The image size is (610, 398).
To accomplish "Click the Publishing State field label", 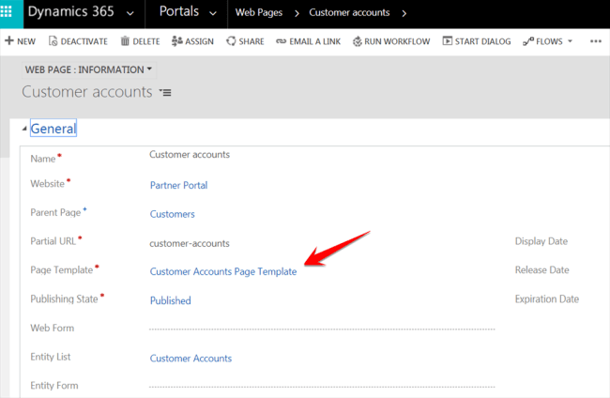I will (x=64, y=298).
